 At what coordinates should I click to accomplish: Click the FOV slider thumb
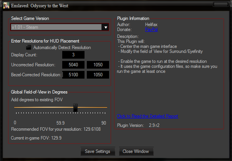[75, 108]
